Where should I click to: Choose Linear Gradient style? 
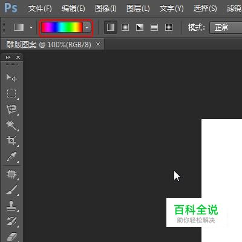click(x=111, y=27)
